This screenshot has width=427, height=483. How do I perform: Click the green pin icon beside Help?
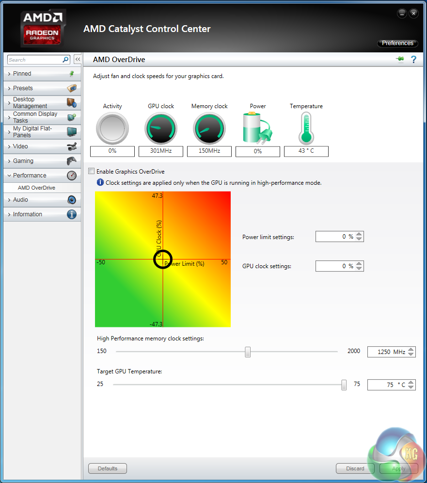tap(400, 60)
